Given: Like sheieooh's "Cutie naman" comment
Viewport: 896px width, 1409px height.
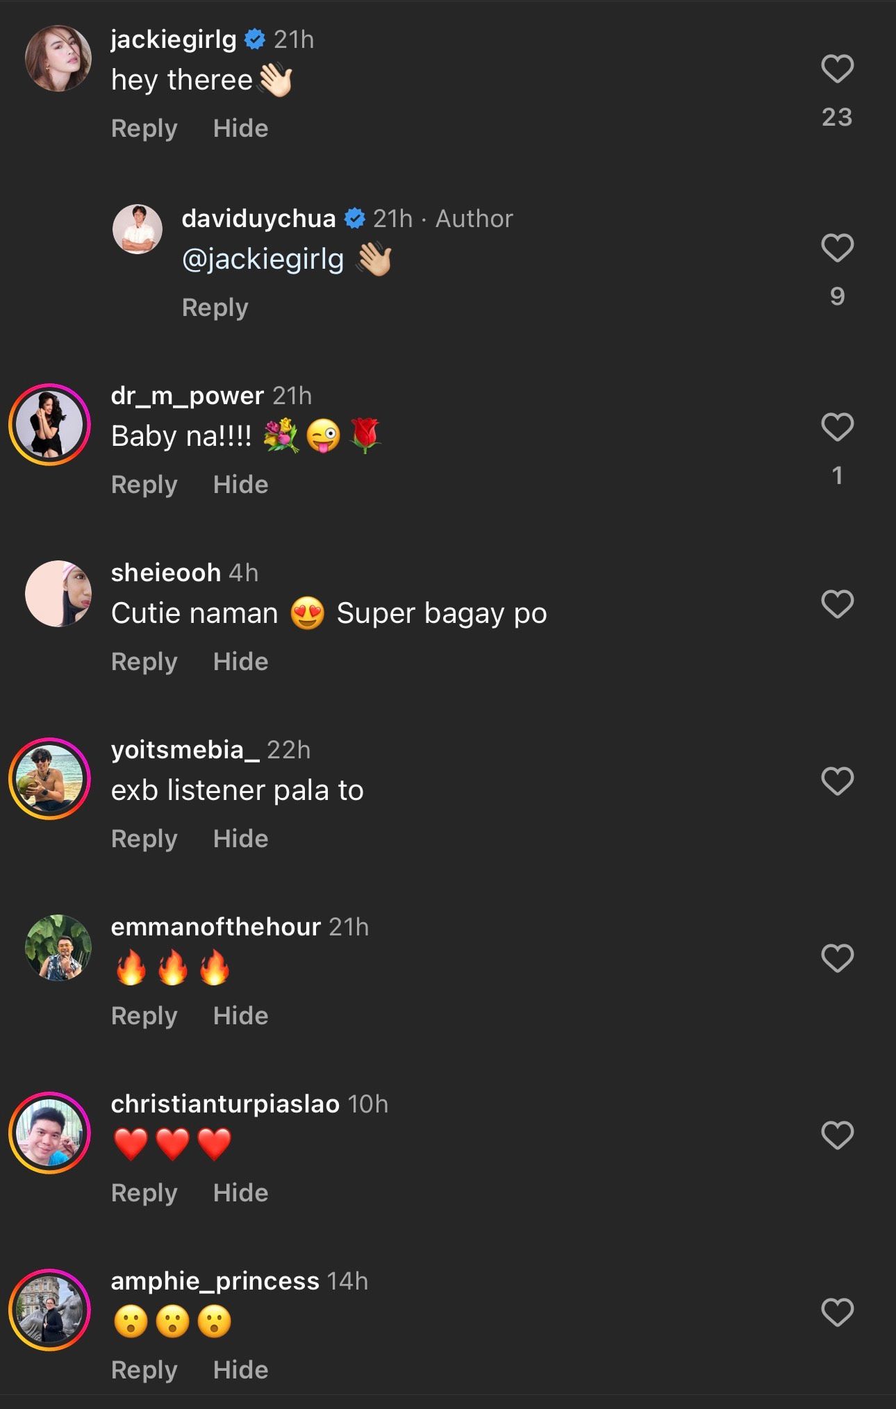Looking at the screenshot, I should tap(837, 604).
